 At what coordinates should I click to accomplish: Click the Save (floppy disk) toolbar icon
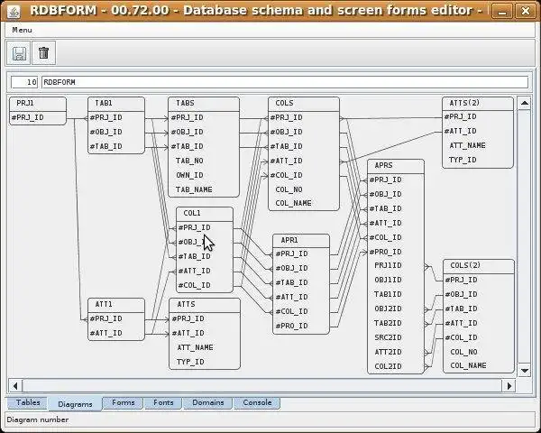19,53
